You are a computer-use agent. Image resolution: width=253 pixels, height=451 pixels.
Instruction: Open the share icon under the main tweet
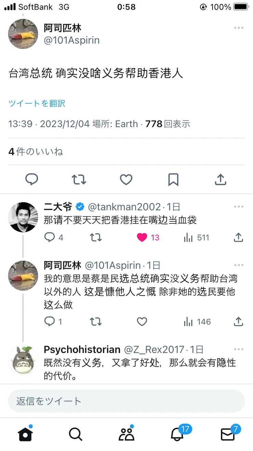[x=221, y=179]
